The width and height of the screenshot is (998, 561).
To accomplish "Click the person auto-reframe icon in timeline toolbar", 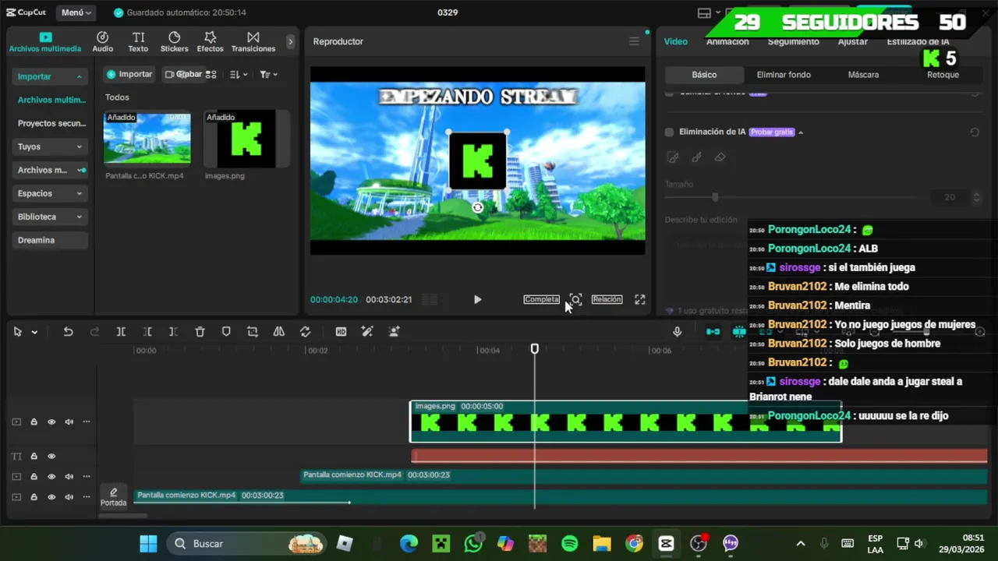I will [x=394, y=332].
